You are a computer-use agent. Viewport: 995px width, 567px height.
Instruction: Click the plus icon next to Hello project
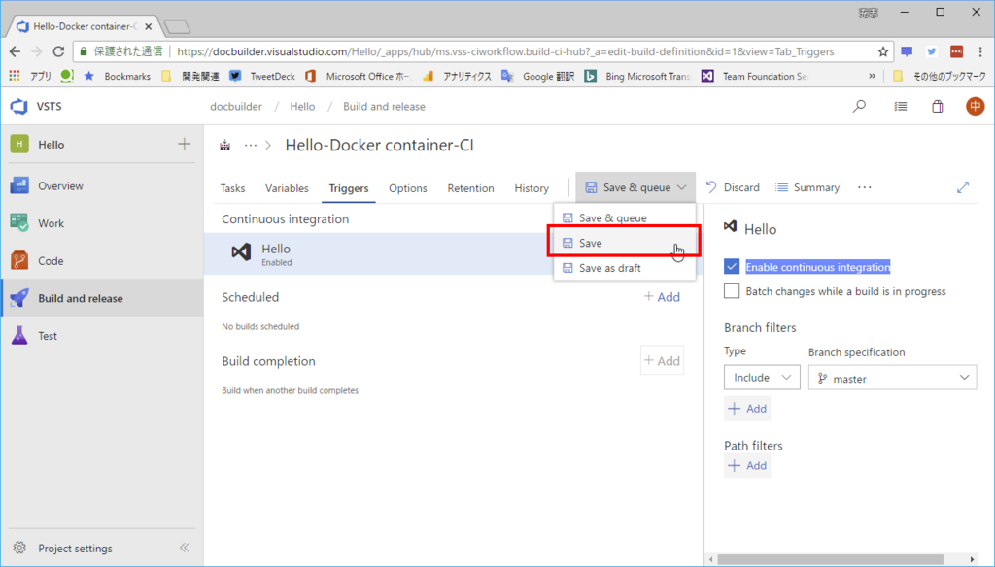point(184,144)
